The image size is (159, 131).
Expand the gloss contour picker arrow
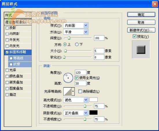[73, 91]
